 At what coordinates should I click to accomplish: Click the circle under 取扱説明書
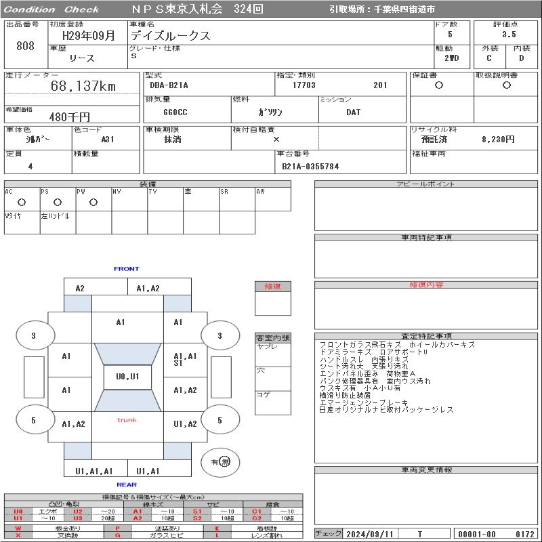[506, 85]
